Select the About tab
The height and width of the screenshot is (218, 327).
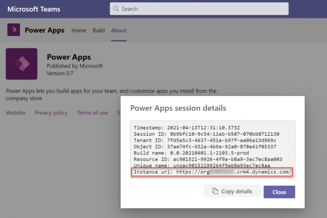coord(119,31)
